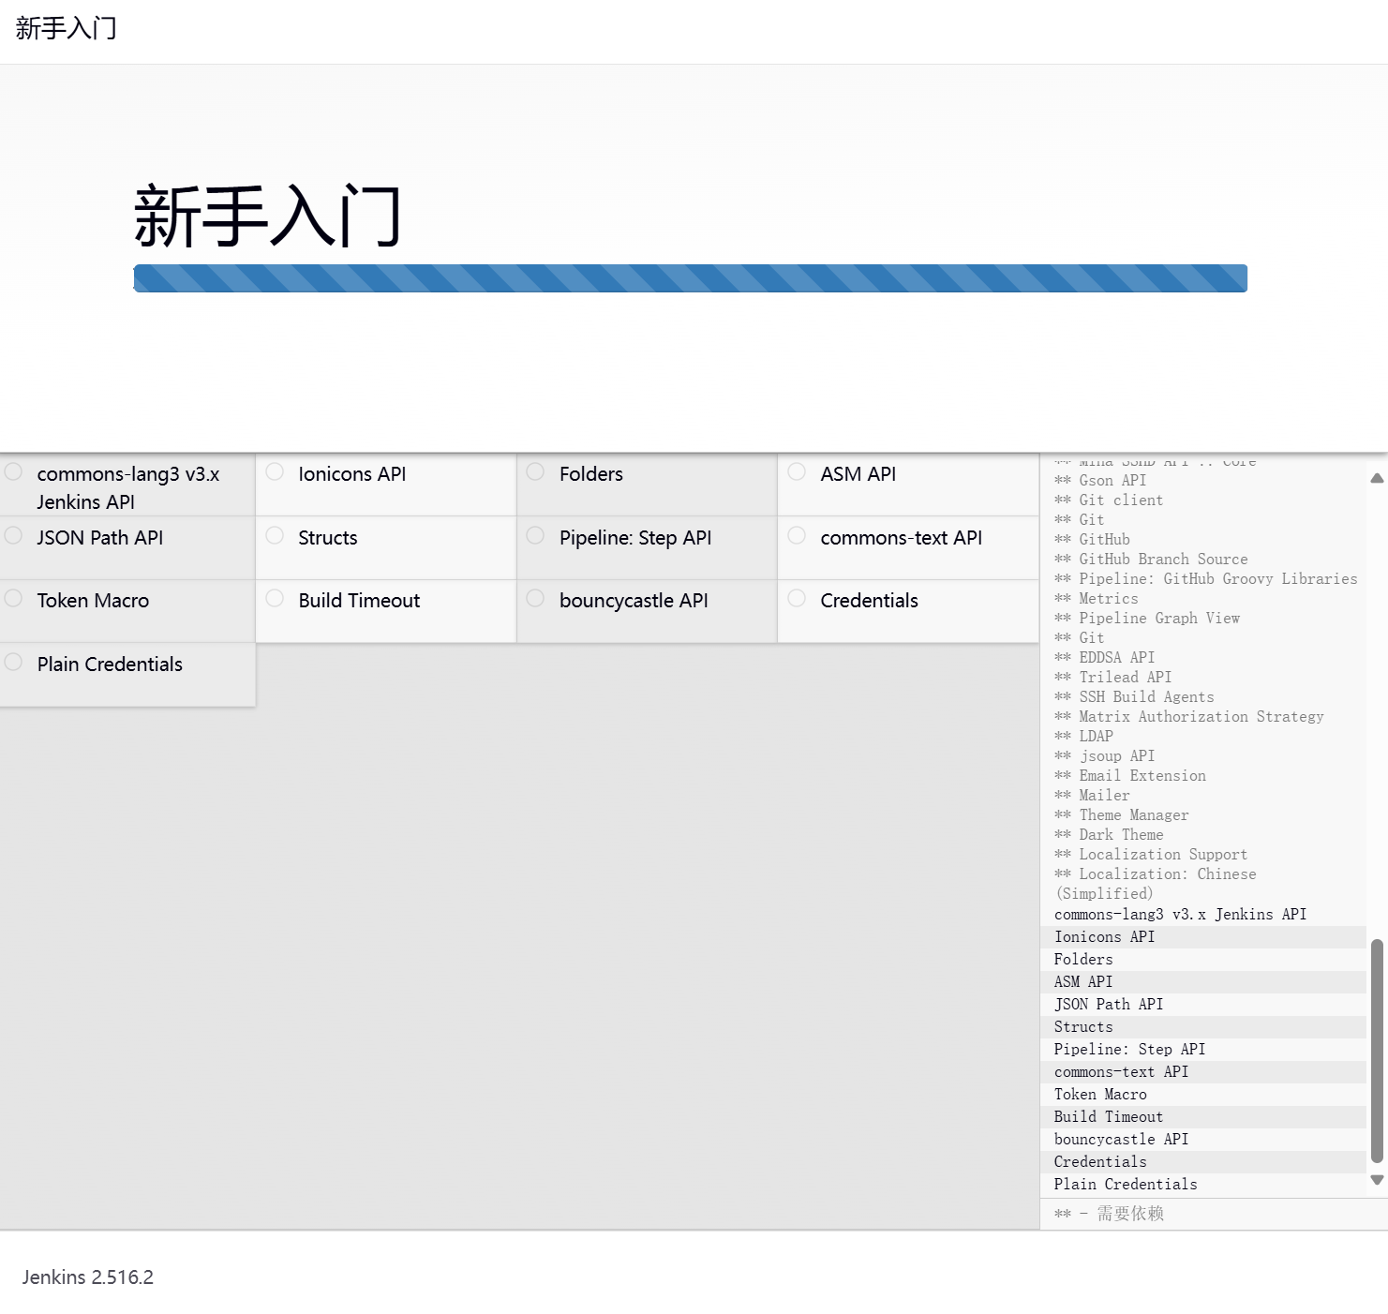
Task: Click the large 新手入门 heading
Action: coord(268,217)
